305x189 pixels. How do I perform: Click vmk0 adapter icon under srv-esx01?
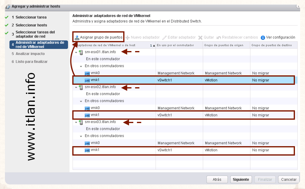(x=87, y=73)
